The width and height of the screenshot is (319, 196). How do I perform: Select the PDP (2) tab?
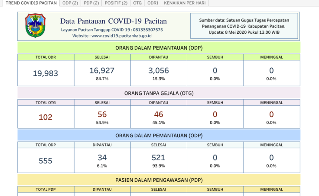tap(91, 3)
